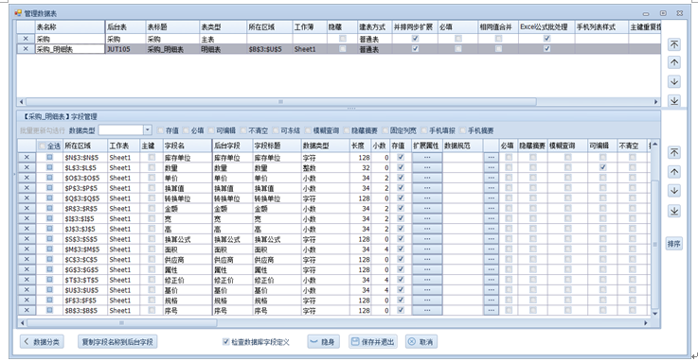This screenshot has height=361, width=698.
Task: Uncheck 可编辑 checkbox in 数量 row
Action: (x=602, y=167)
